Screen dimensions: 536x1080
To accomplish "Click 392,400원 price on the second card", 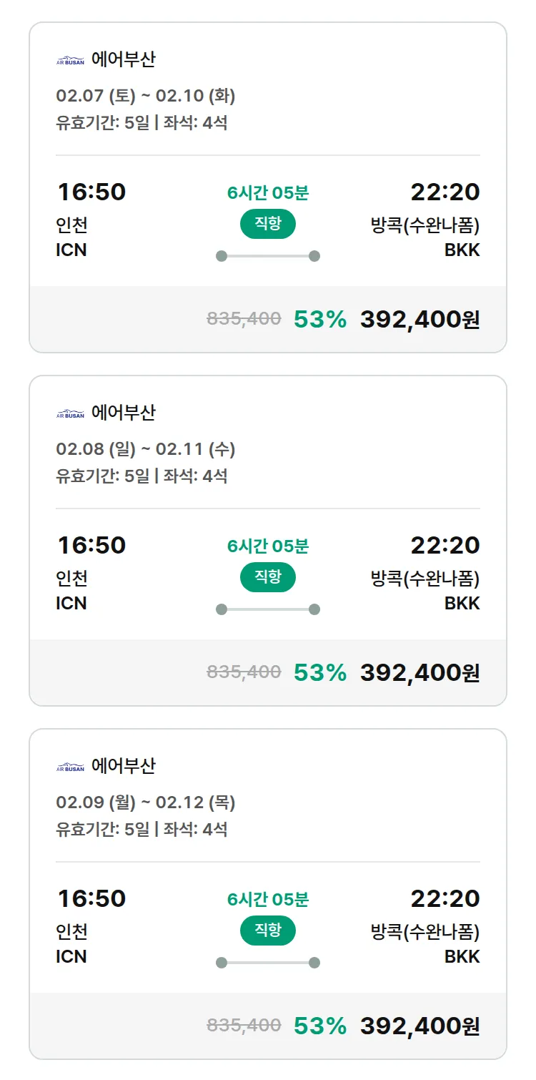I will [420, 673].
